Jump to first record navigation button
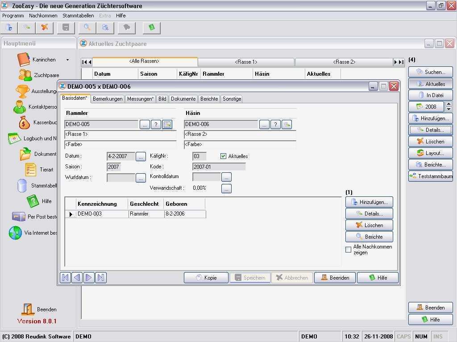Viewport: 457px width, 342px height. coord(65,278)
